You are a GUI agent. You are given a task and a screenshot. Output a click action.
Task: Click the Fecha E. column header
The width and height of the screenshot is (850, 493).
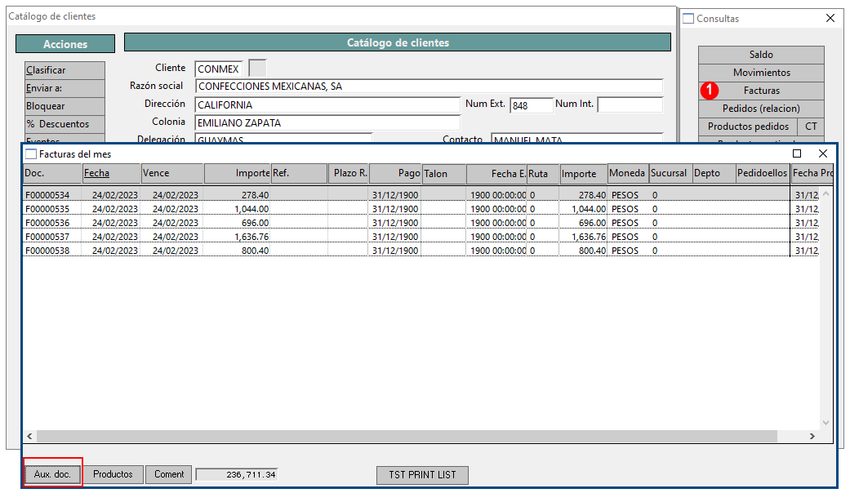(496, 173)
